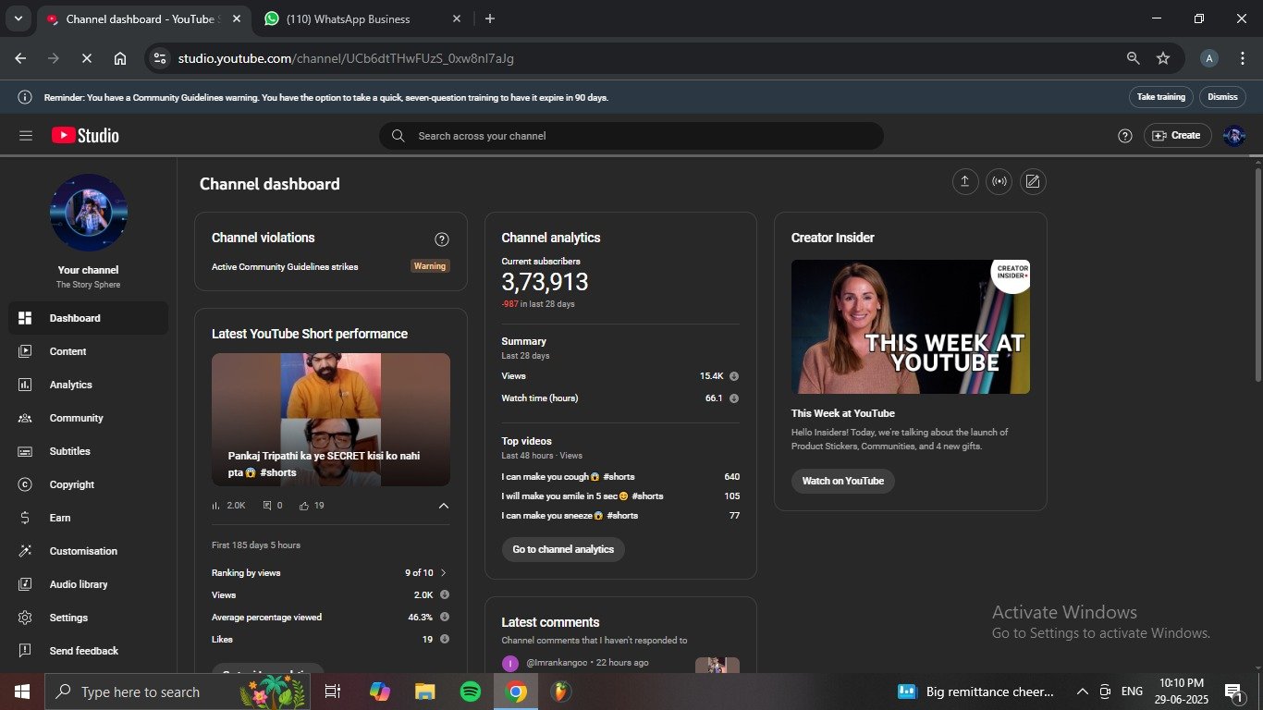Open Settings in the sidebar

tap(89, 618)
